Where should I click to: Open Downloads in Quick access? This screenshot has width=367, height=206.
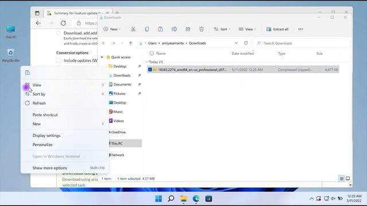122,76
